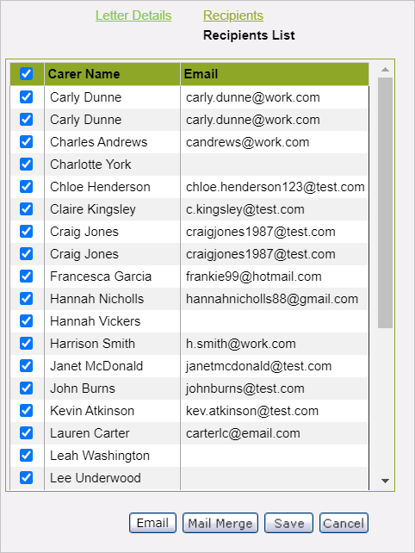
Task: Toggle Francesca Garcia checkbox
Action: pyautogui.click(x=26, y=276)
